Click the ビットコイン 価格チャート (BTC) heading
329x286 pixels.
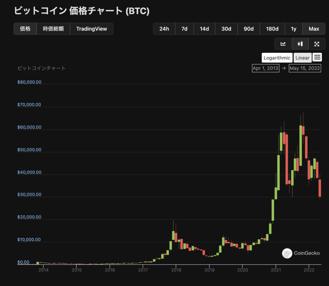click(x=82, y=11)
